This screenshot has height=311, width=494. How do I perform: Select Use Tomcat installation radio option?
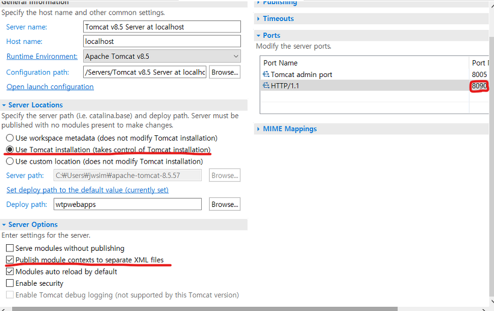tap(10, 150)
